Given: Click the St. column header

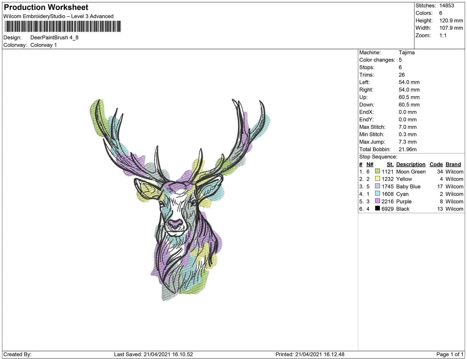Looking at the screenshot, I should pos(390,164).
